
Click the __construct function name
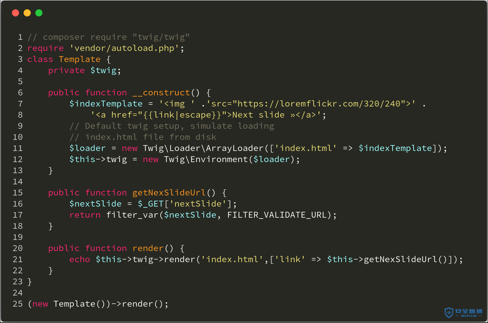(x=161, y=93)
